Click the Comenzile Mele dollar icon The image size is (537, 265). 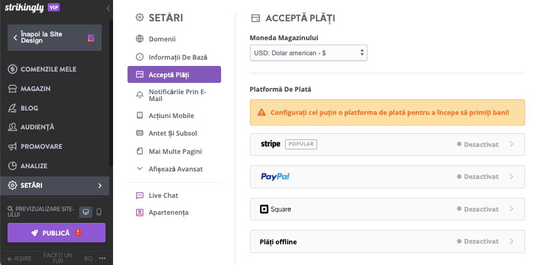13,69
